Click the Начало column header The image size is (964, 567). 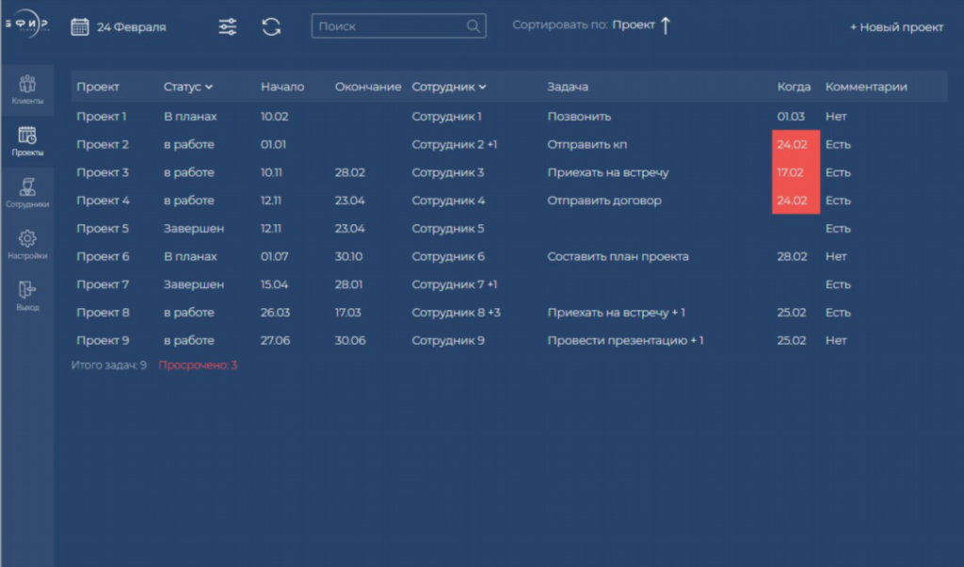pos(282,87)
